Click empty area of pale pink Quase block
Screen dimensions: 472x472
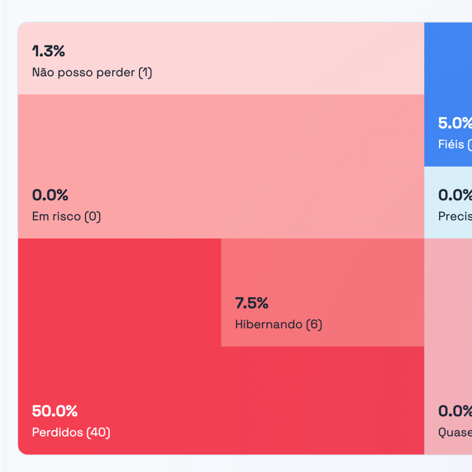448,315
